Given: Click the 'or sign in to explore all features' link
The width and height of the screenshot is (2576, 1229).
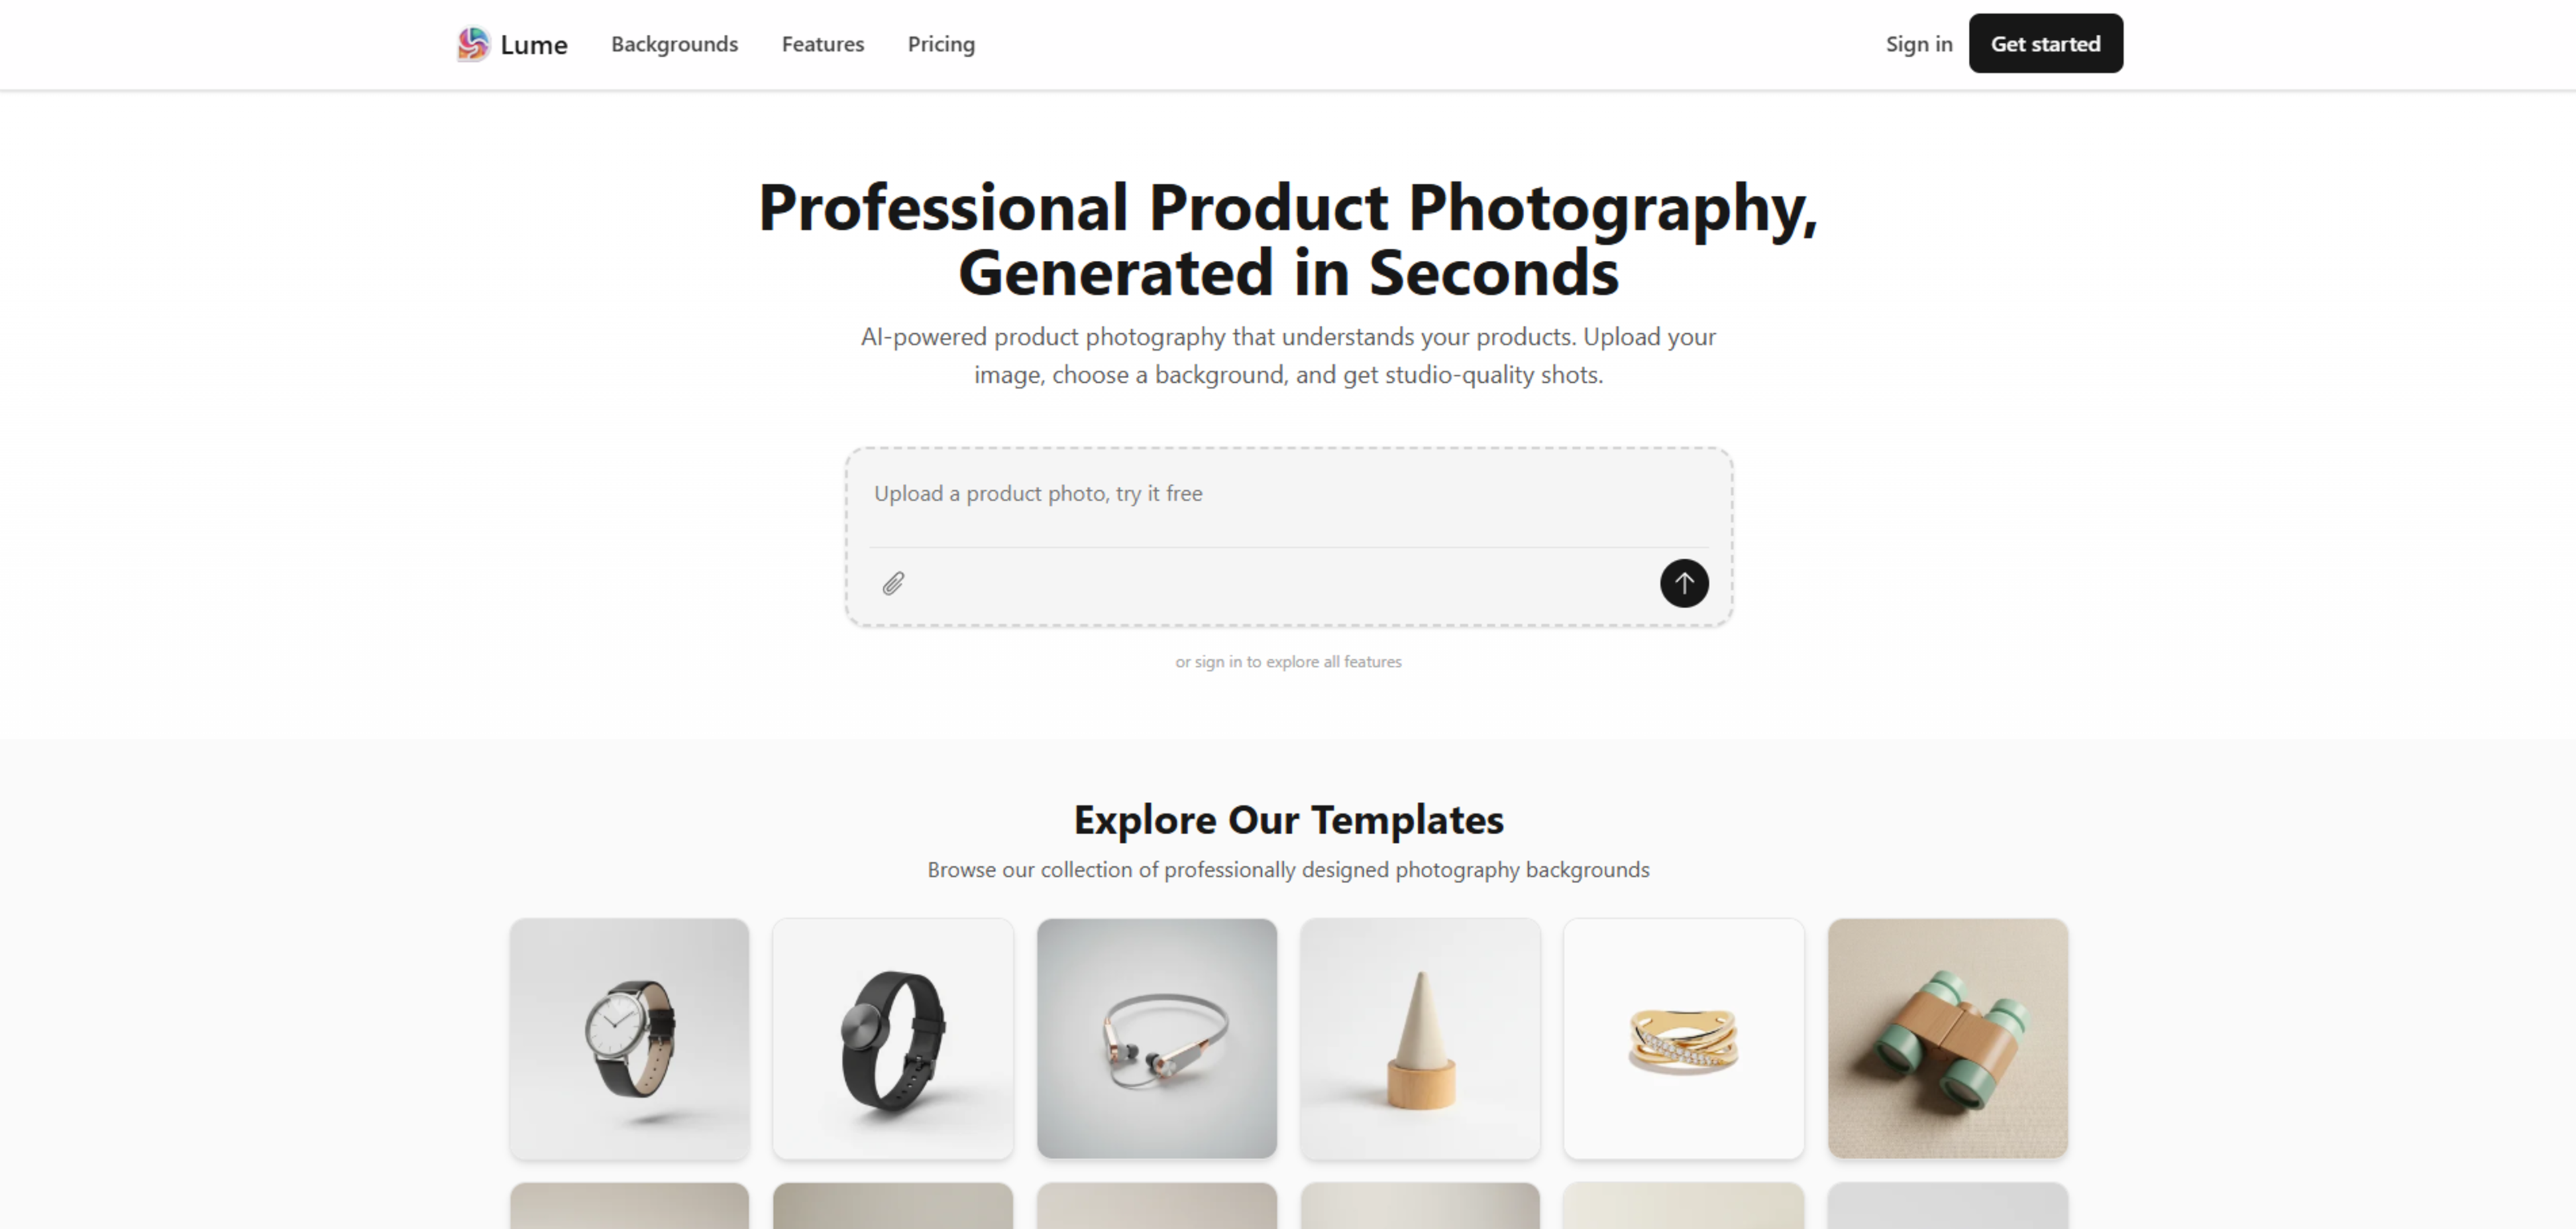Looking at the screenshot, I should point(1288,662).
